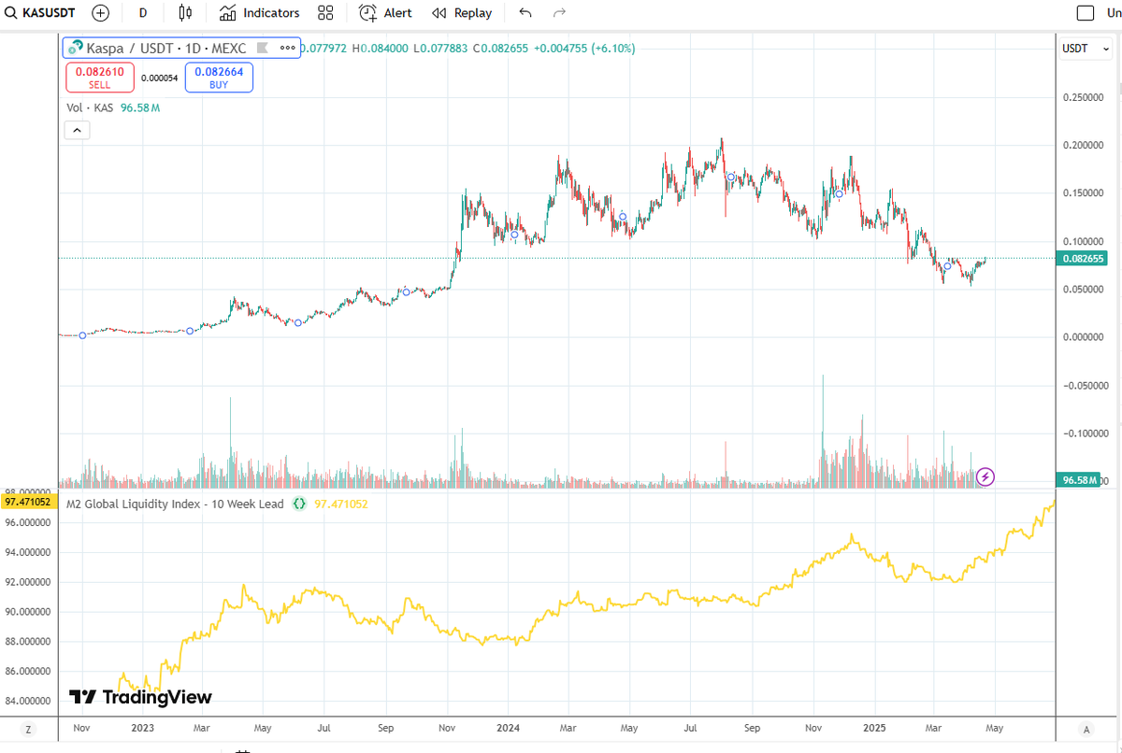The width and height of the screenshot is (1122, 753).
Task: Collapse the indicator legend with chevron
Action: (x=76, y=132)
